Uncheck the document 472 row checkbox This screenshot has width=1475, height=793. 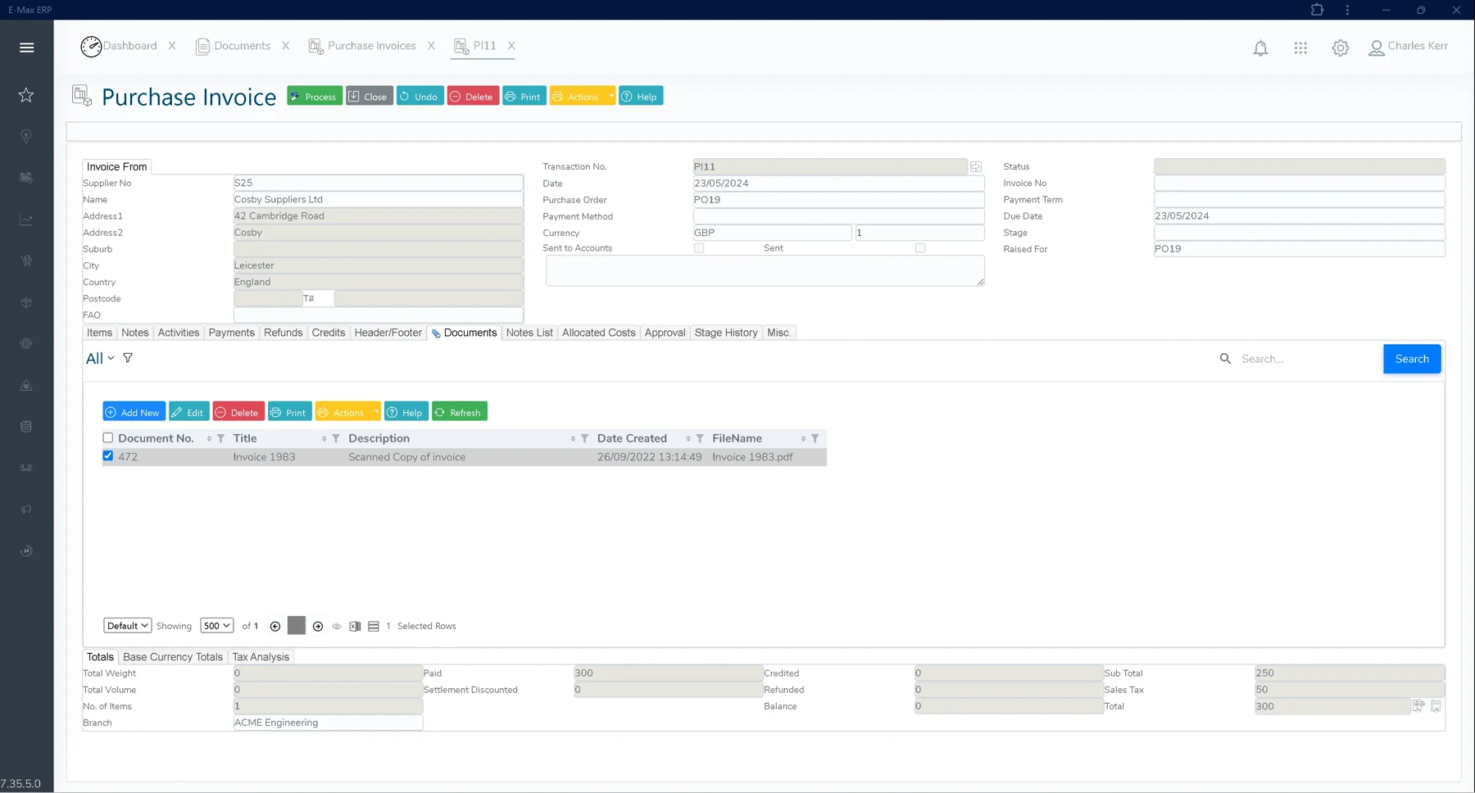click(x=107, y=456)
